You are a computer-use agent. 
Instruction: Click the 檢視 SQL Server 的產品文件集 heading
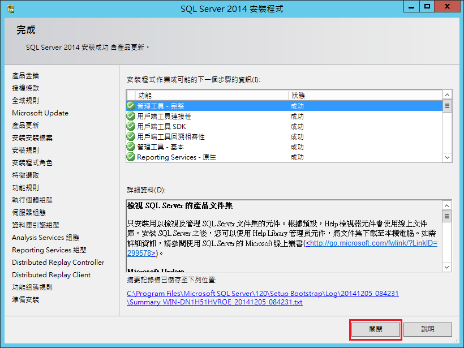coord(180,205)
